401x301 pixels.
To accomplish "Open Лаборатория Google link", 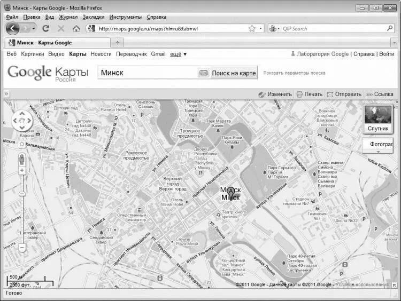I will [320, 54].
